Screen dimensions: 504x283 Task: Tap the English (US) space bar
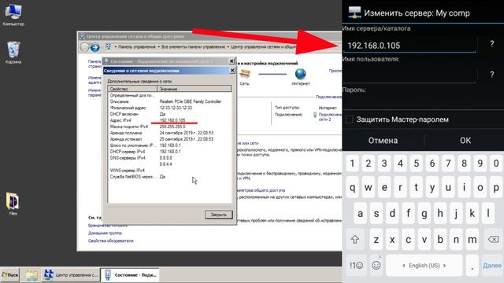(424, 266)
